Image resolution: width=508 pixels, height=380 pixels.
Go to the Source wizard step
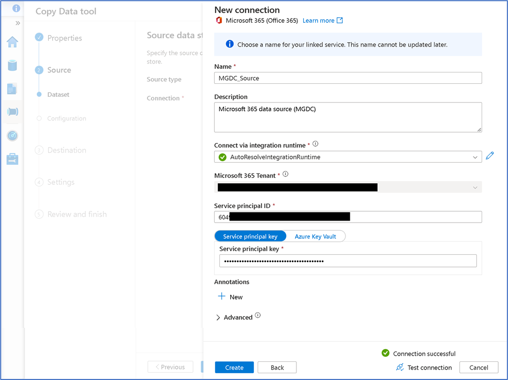59,70
